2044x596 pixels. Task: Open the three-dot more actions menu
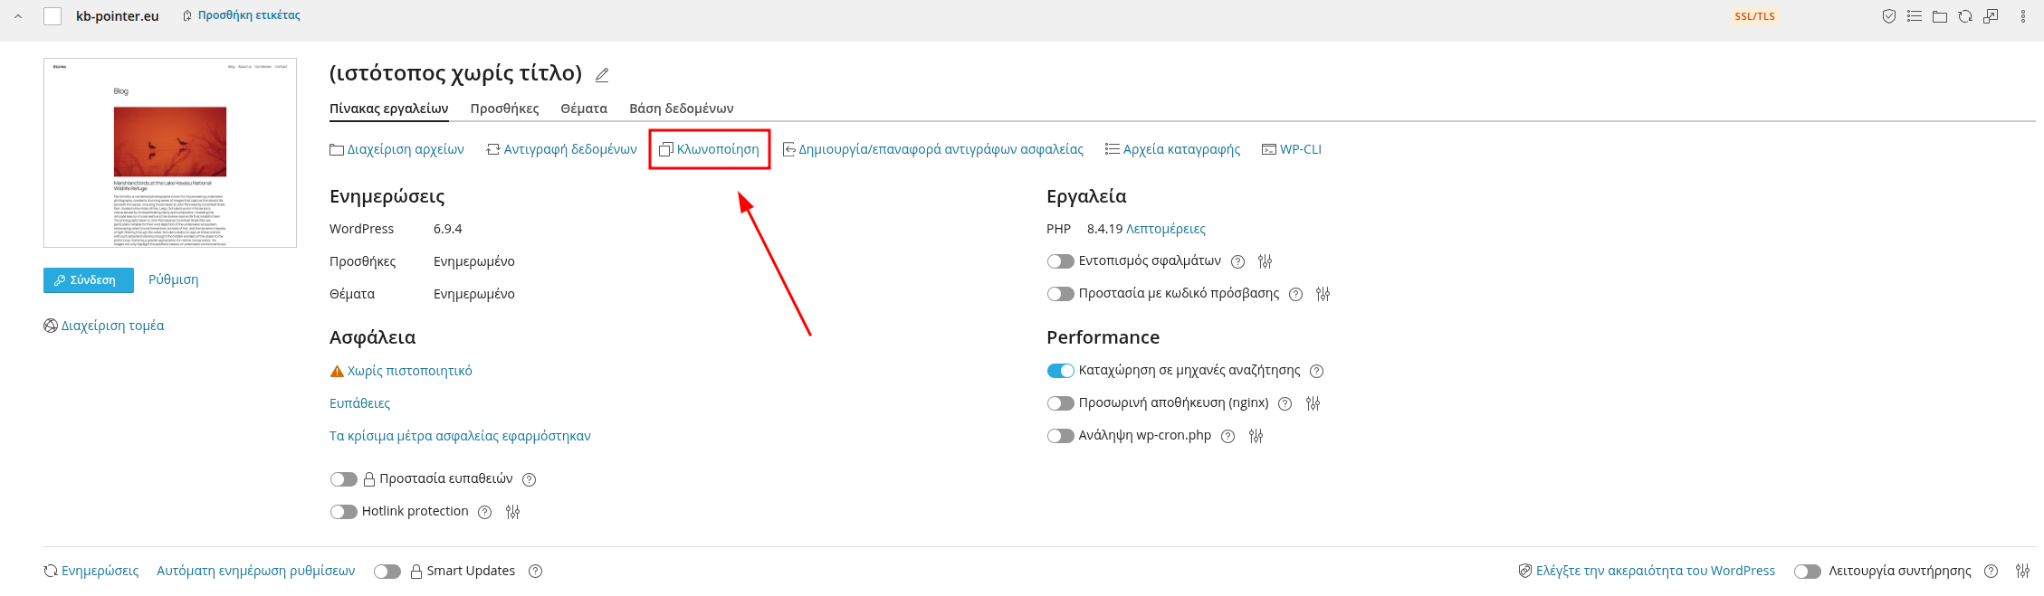2022,16
